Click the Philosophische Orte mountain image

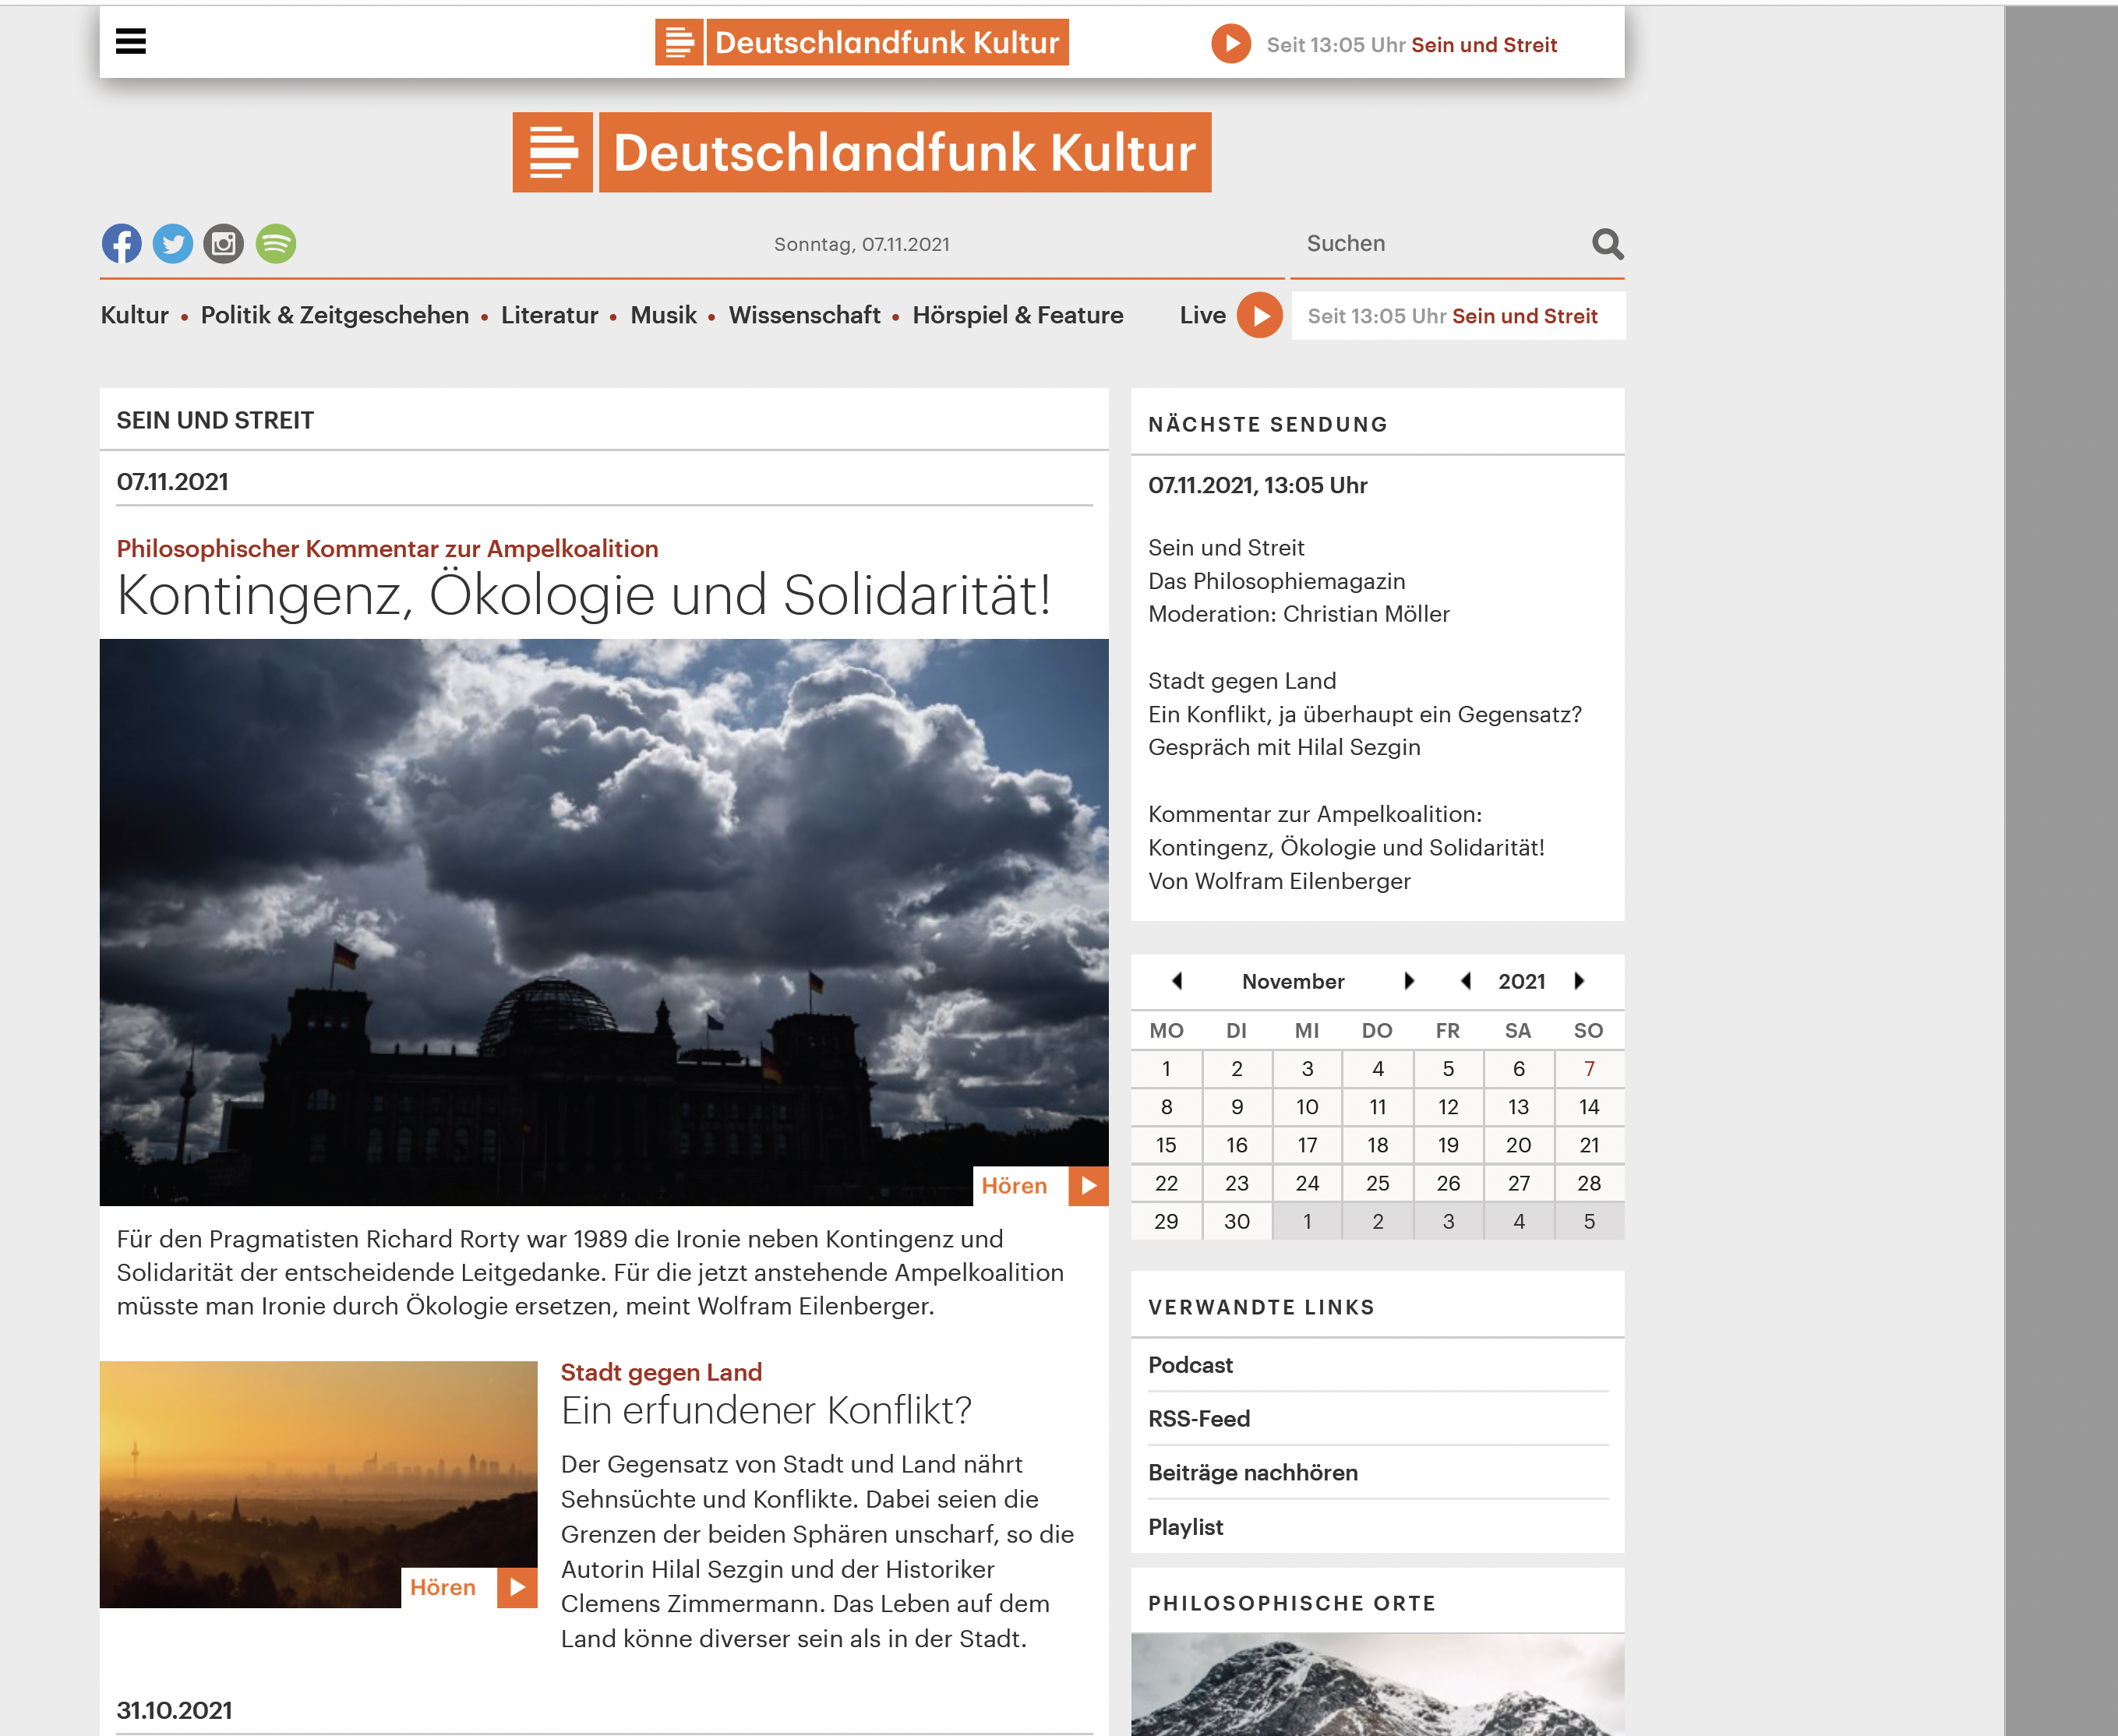(1377, 1684)
